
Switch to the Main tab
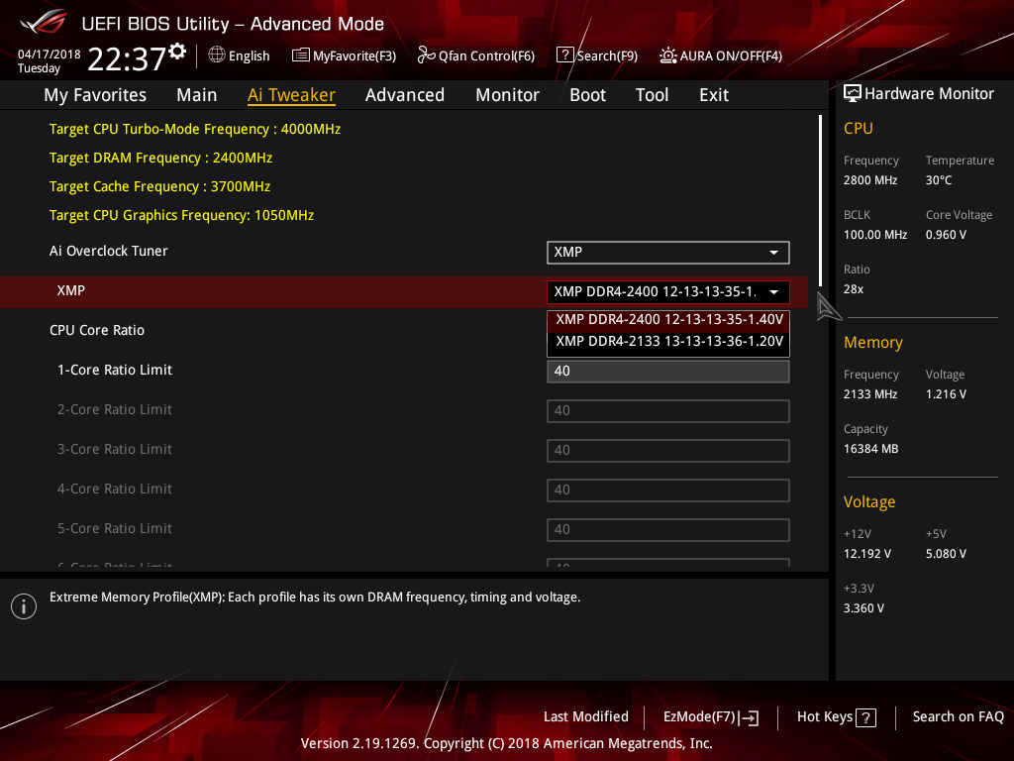click(197, 95)
